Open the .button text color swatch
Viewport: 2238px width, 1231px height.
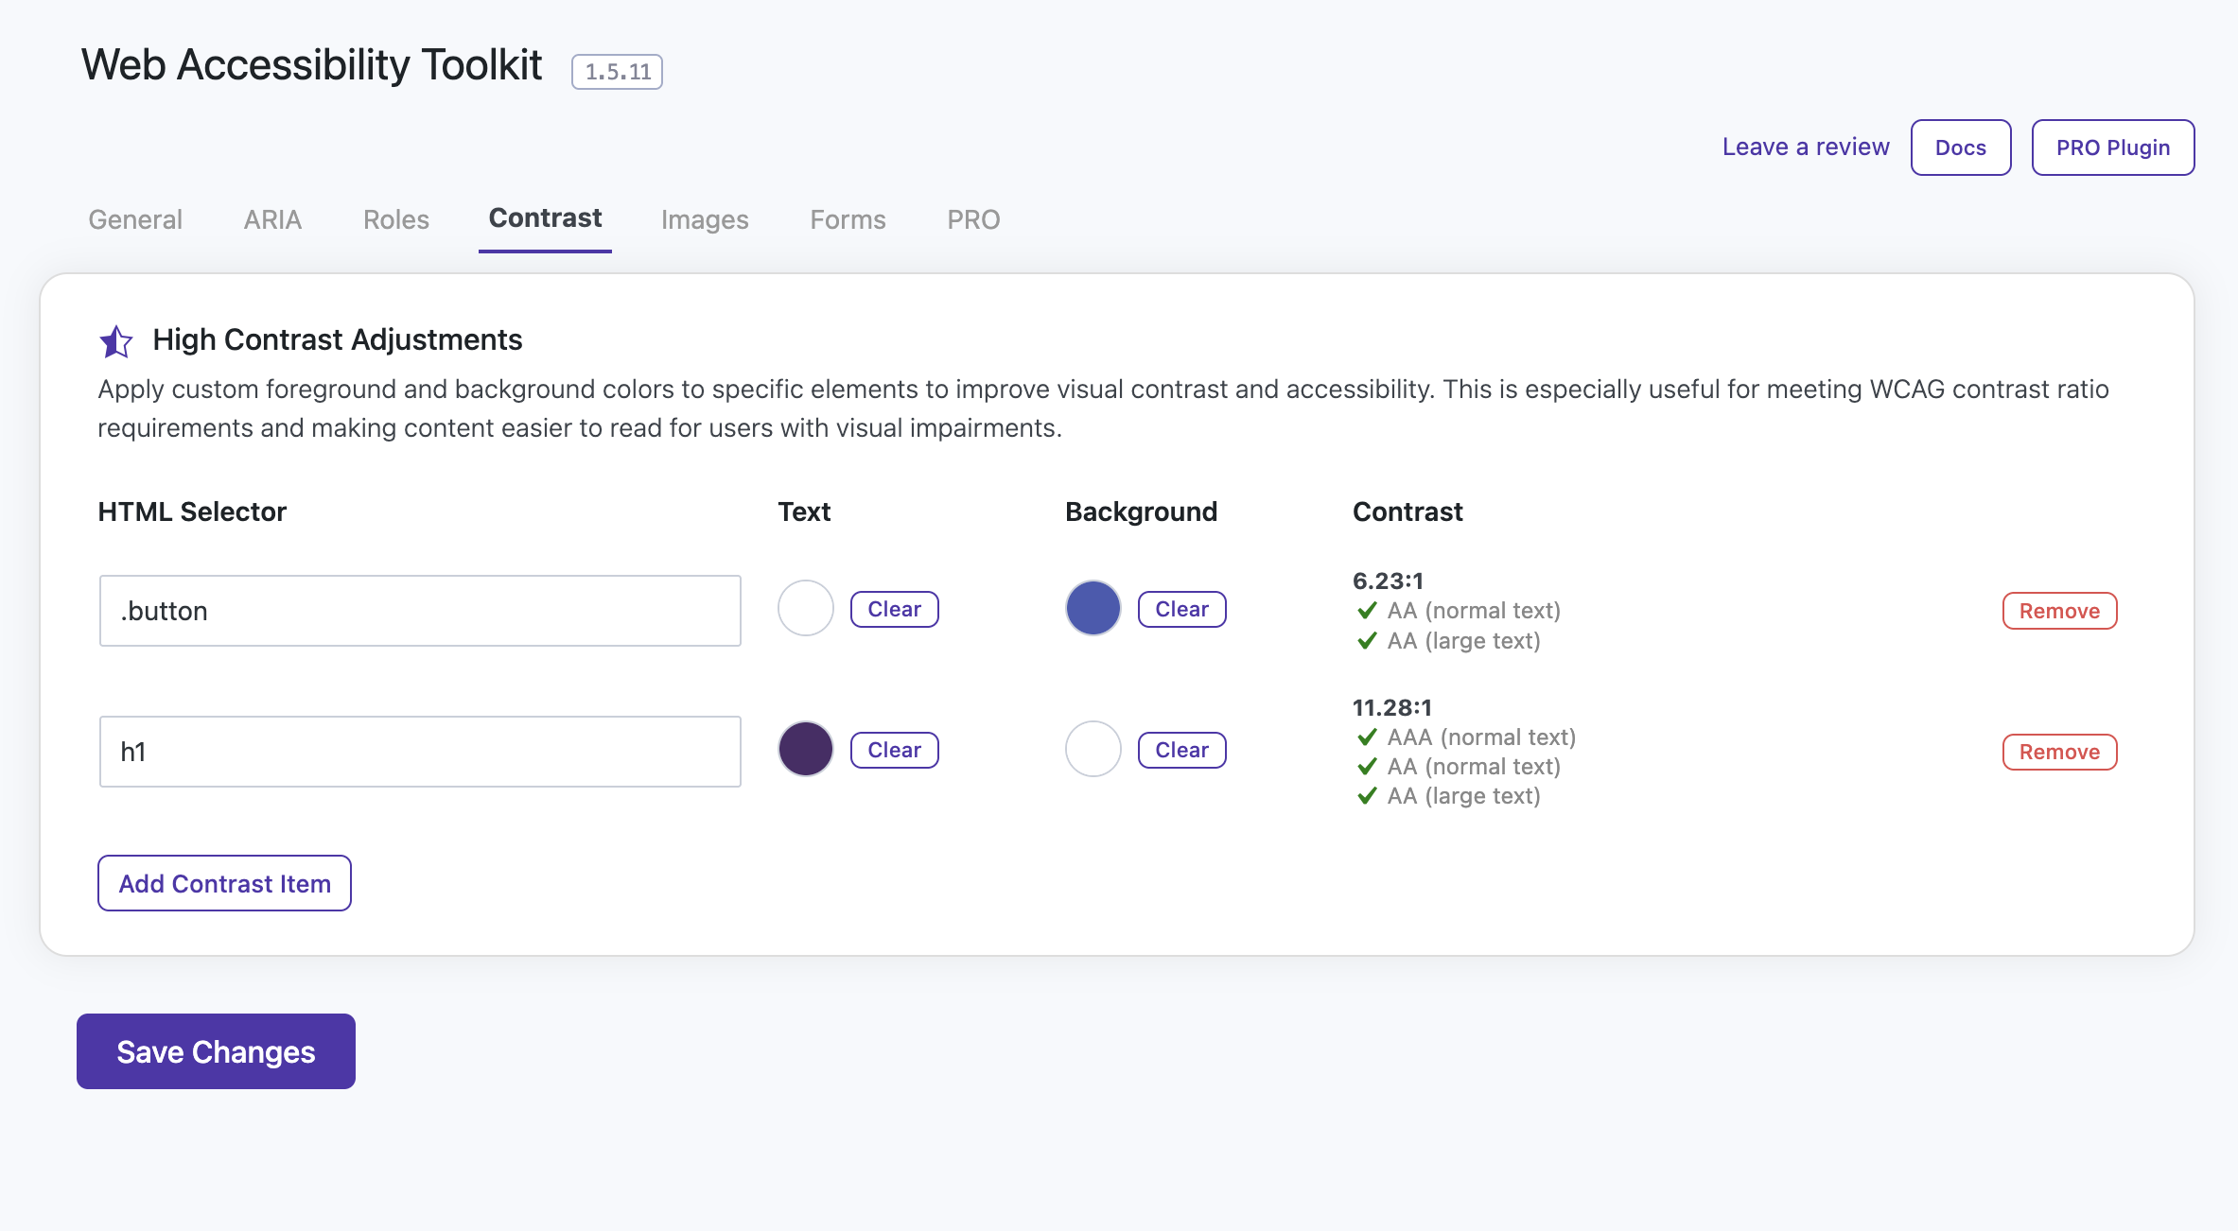(x=805, y=608)
